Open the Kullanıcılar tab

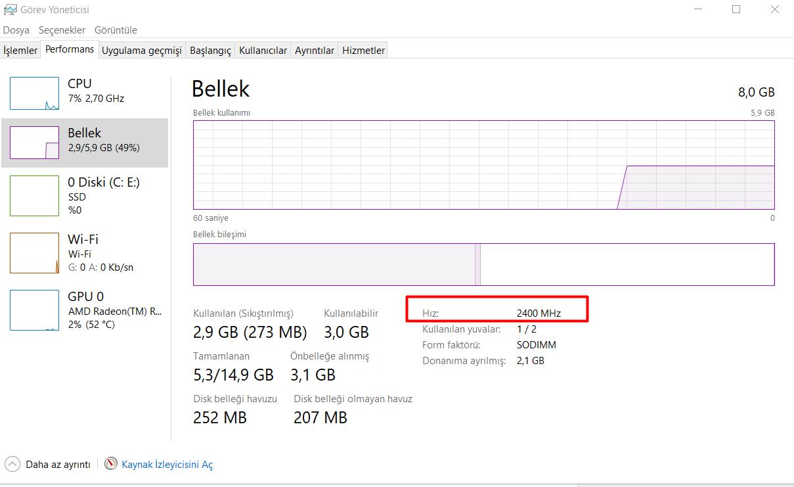pos(263,51)
